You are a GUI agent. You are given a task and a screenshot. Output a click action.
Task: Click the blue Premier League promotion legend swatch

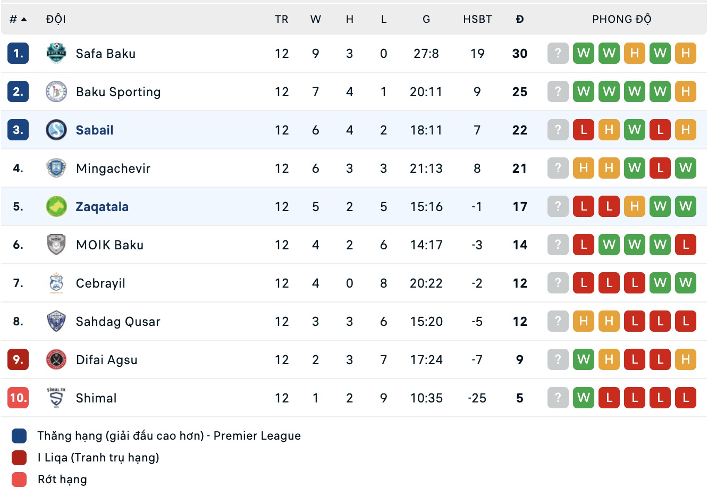coord(19,436)
